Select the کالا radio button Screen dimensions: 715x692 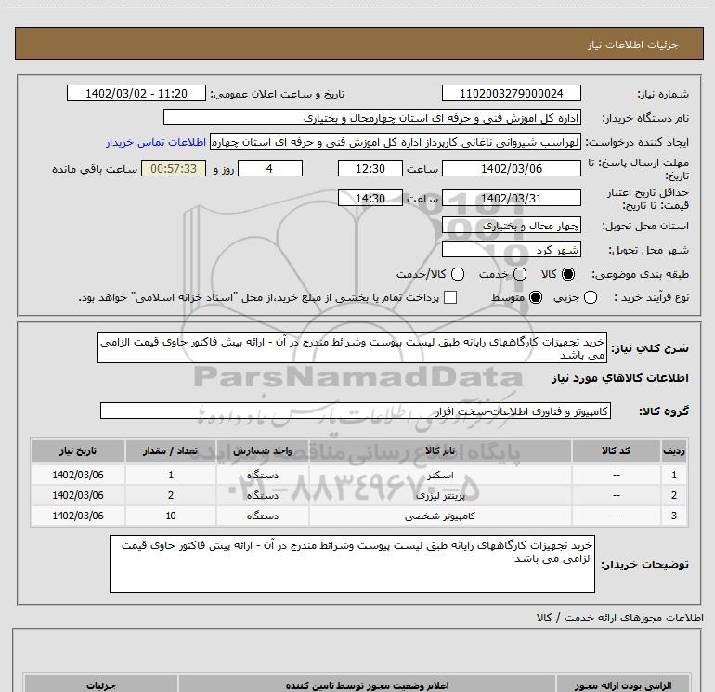click(568, 274)
